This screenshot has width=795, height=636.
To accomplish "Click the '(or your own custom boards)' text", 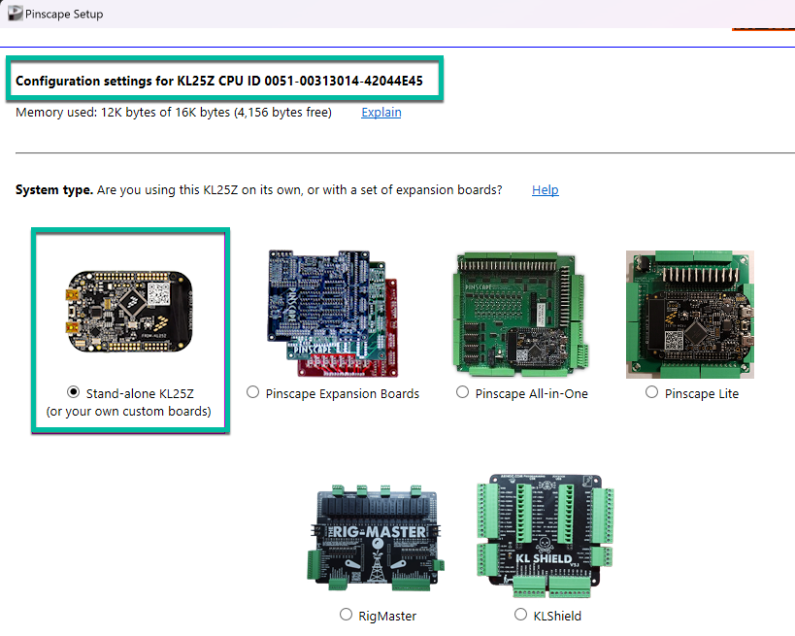I will (x=128, y=412).
